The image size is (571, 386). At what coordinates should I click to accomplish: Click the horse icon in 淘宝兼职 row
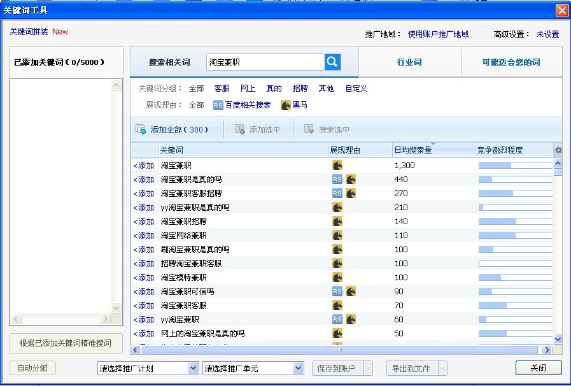coord(337,166)
